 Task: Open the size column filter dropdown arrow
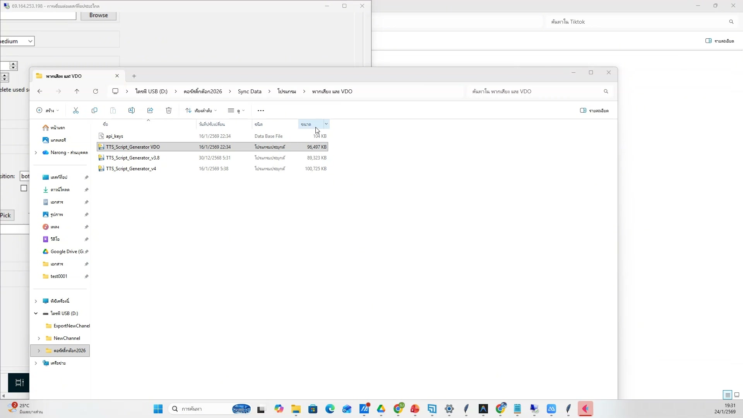point(326,124)
